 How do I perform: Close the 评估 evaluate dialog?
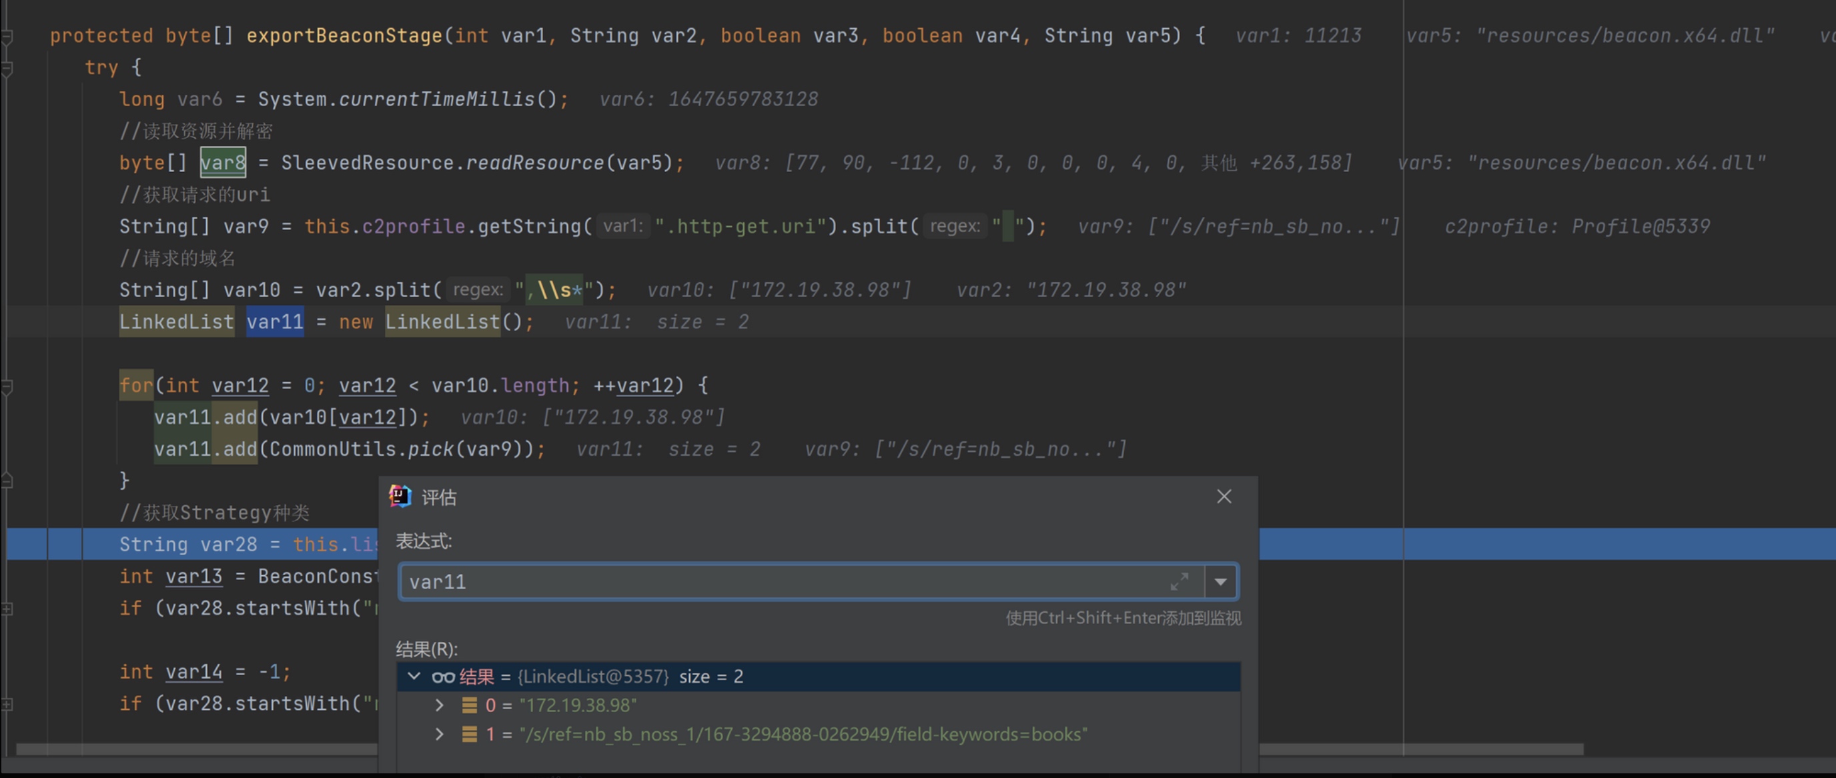(1224, 496)
